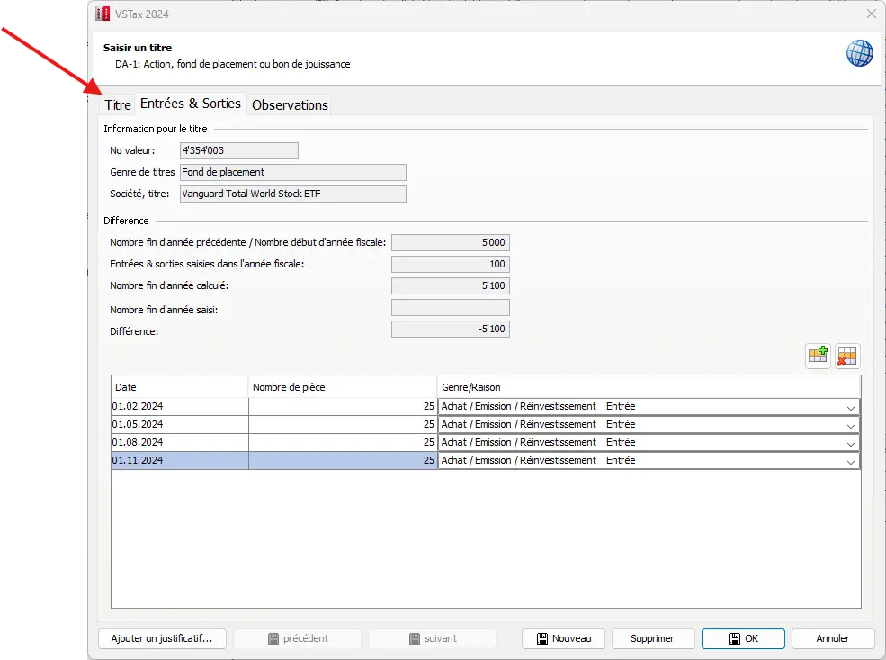The image size is (886, 660).
Task: Cancel with the Annuler button
Action: tap(832, 638)
